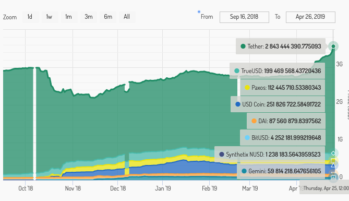Click the 1G y-axis label
This screenshot has height=201, width=349.
point(340,139)
